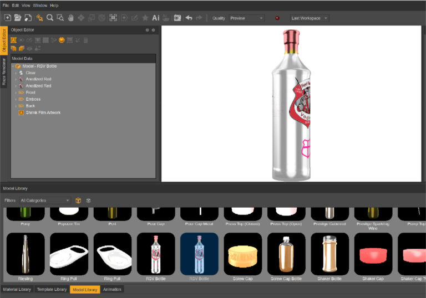
Task: Expand the Front label tree item
Action: 16,93
